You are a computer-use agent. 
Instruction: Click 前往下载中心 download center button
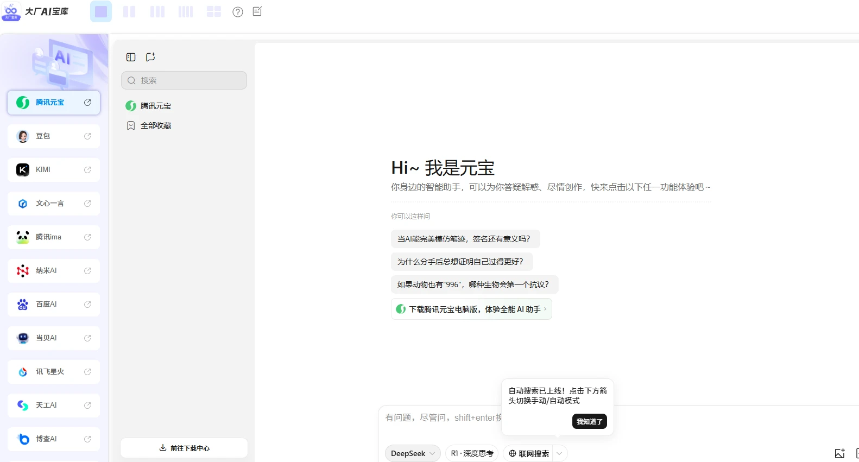[x=184, y=448]
